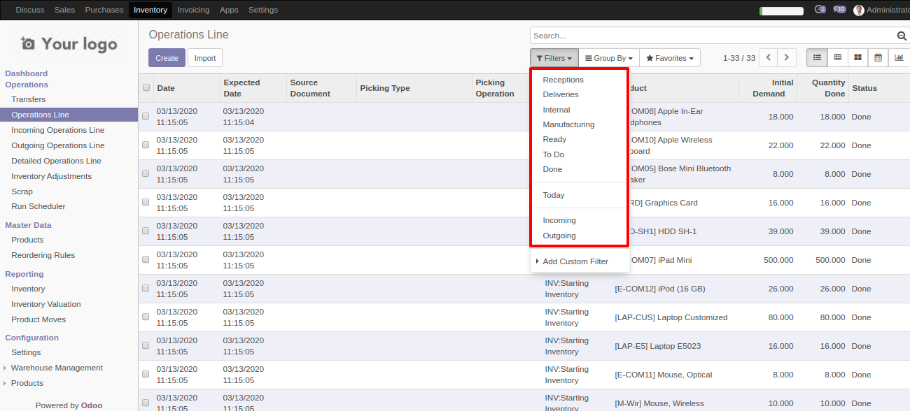This screenshot has width=910, height=411.
Task: Sort by Expected Date column header
Action: tap(253, 88)
